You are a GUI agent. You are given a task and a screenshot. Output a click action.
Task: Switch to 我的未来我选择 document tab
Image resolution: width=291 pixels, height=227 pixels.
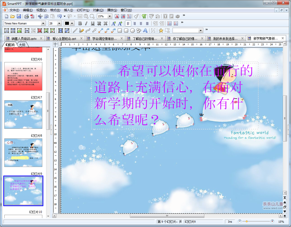[225, 38]
